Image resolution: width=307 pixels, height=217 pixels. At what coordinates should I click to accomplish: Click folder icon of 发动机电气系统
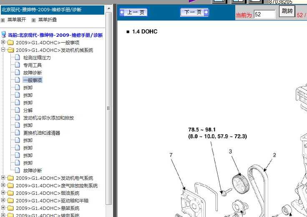(10, 178)
